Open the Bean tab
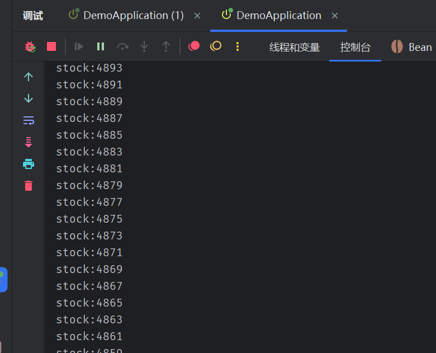 tap(413, 48)
